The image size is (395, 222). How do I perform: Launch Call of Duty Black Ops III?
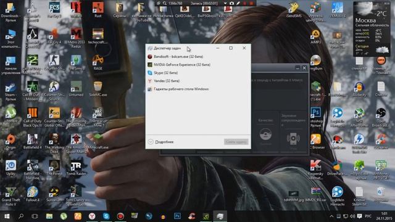tap(33, 117)
